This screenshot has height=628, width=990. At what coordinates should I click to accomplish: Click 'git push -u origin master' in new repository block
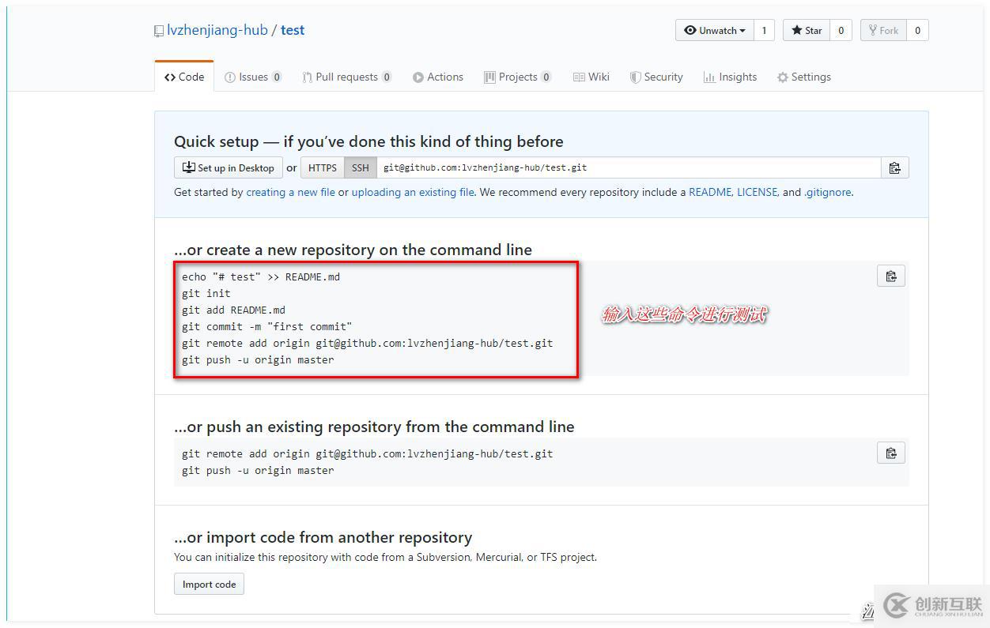tap(258, 359)
